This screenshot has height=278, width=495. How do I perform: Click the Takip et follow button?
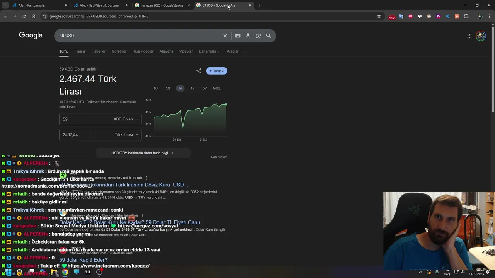[217, 71]
